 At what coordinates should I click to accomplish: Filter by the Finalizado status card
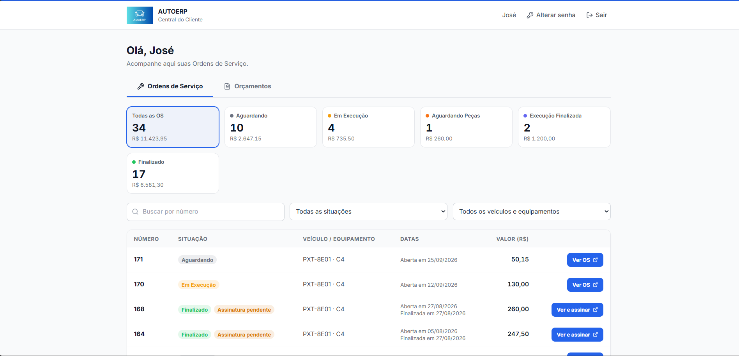click(x=173, y=174)
